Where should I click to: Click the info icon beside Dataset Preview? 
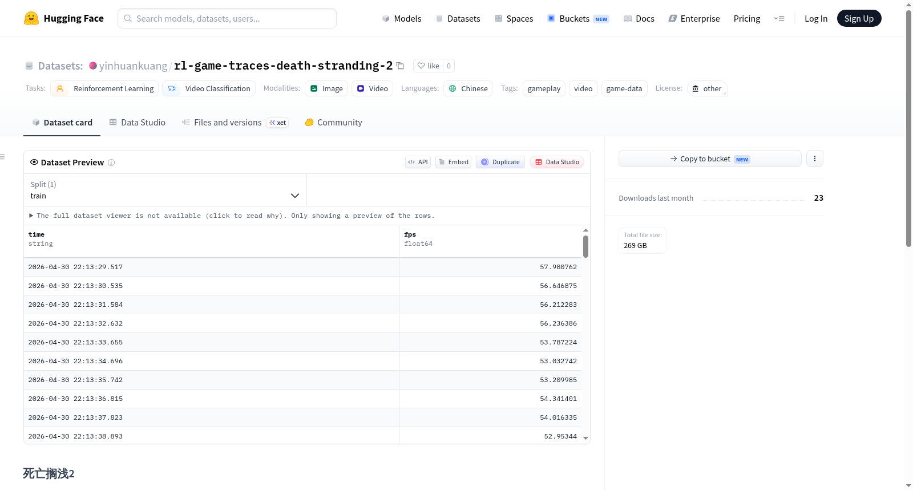coord(111,163)
